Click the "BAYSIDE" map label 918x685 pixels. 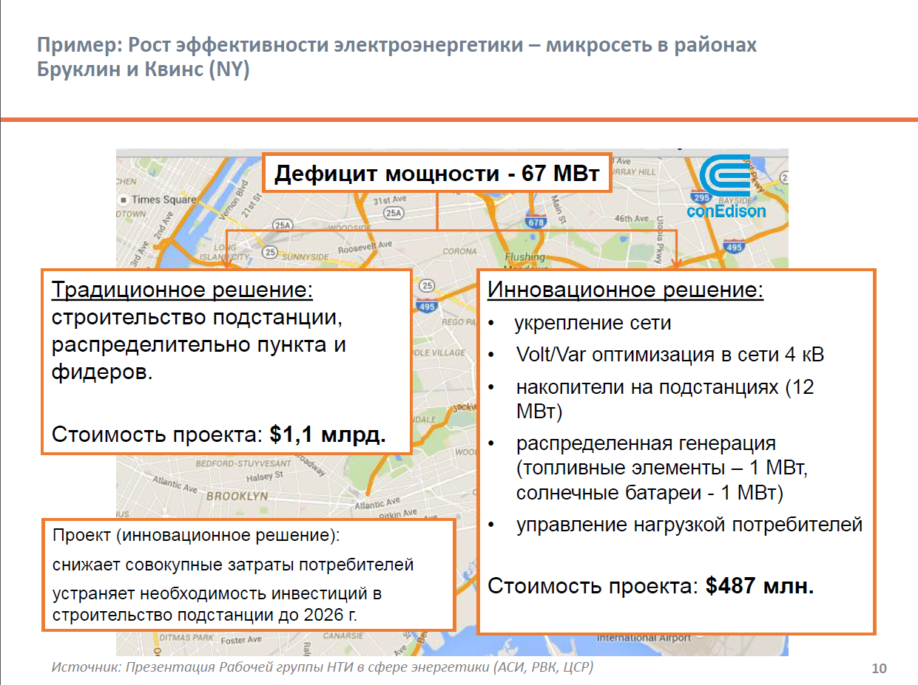(734, 200)
